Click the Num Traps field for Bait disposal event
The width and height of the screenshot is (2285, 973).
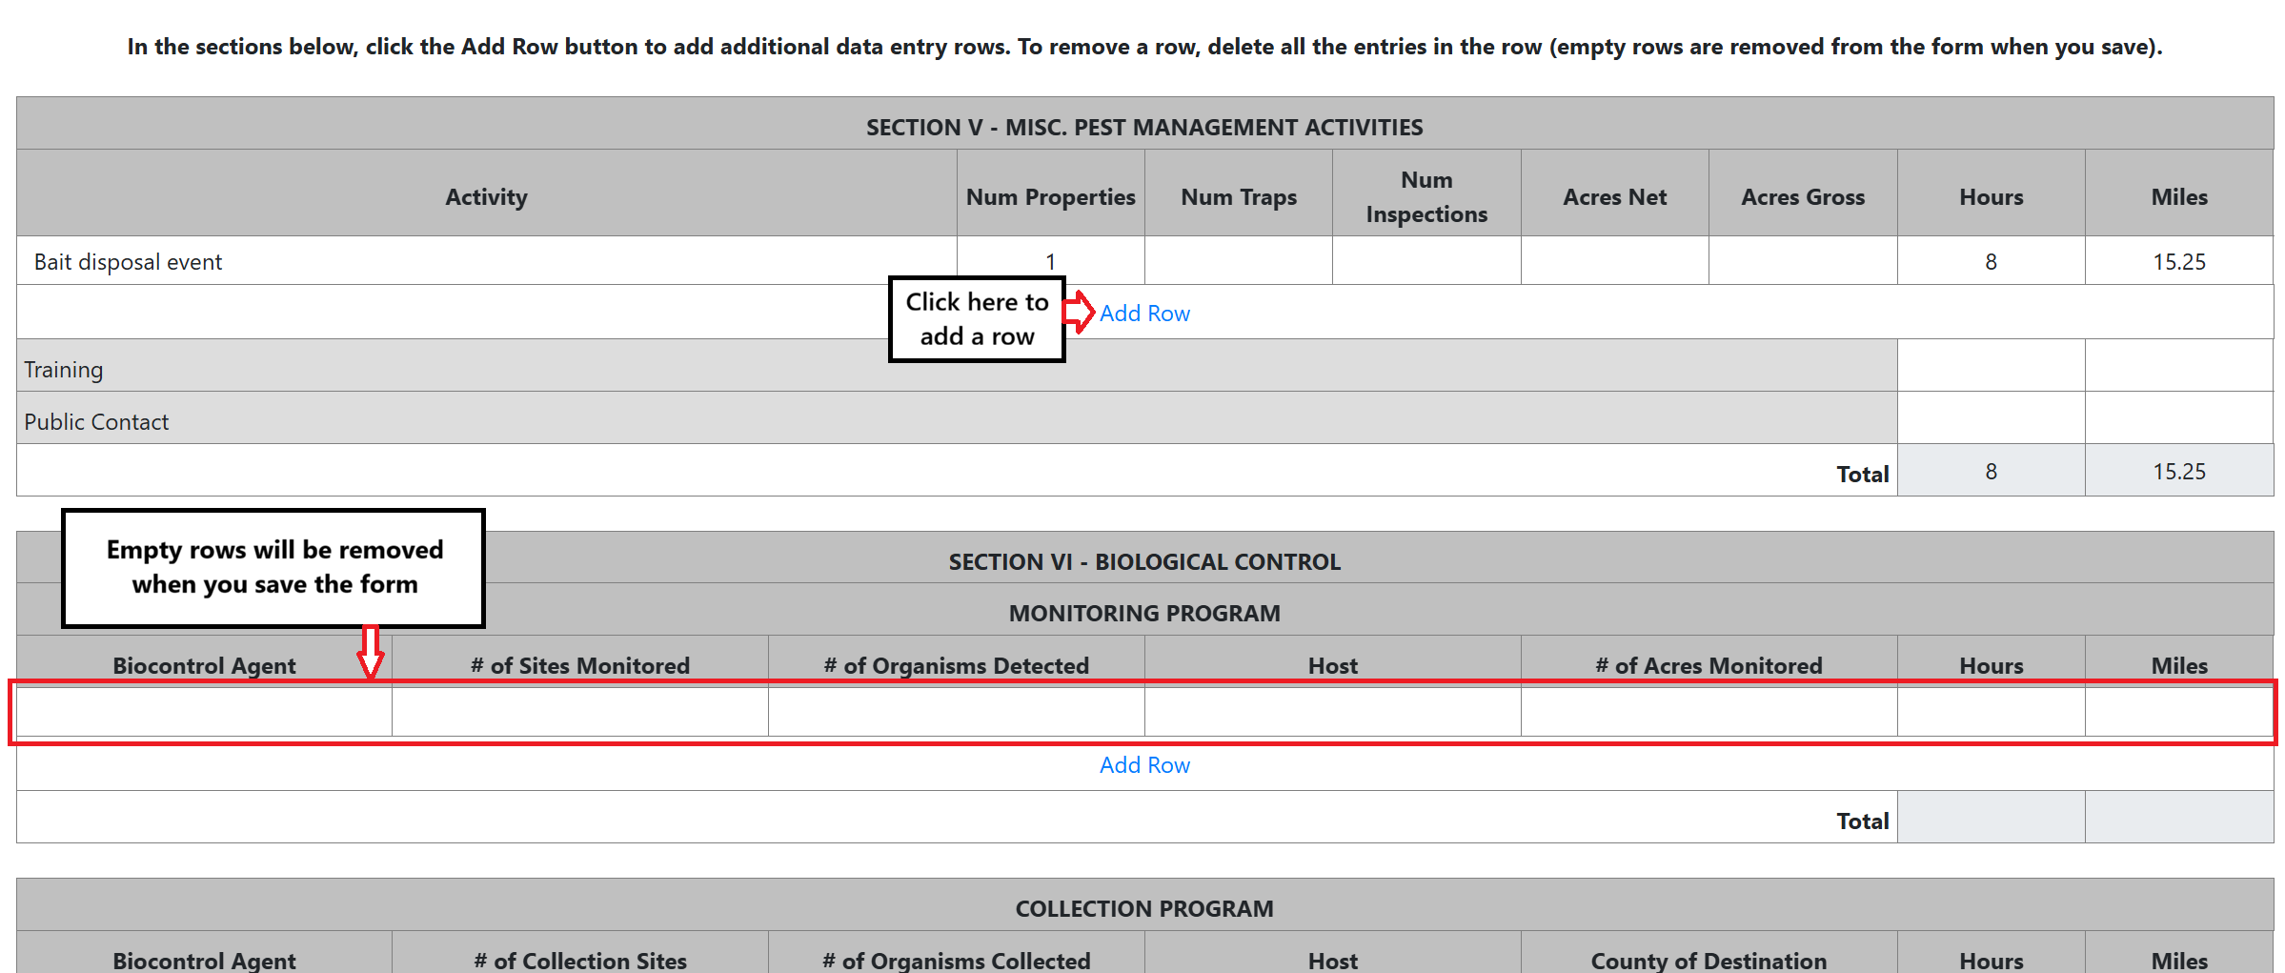[1237, 260]
